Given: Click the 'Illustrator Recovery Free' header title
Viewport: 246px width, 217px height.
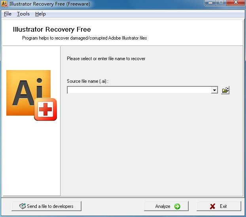Looking at the screenshot, I should 52,29.
